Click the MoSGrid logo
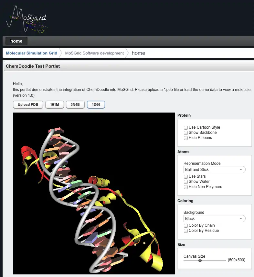This screenshot has height=277, width=254. [x=27, y=19]
